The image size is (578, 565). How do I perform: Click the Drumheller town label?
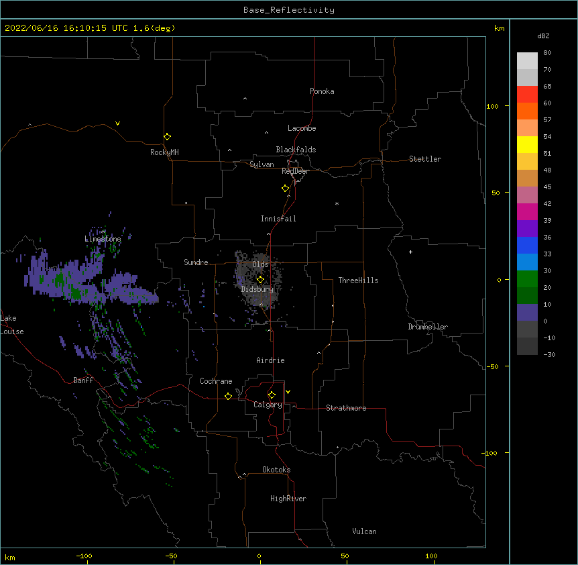[428, 327]
